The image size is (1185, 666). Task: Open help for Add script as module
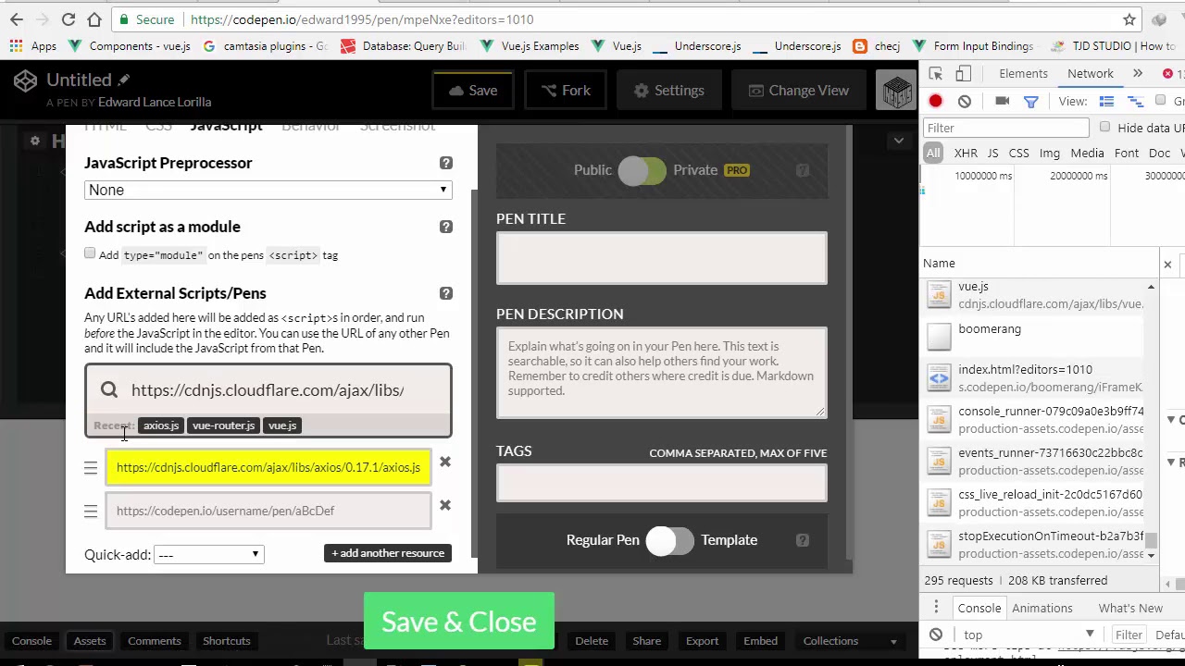[446, 227]
